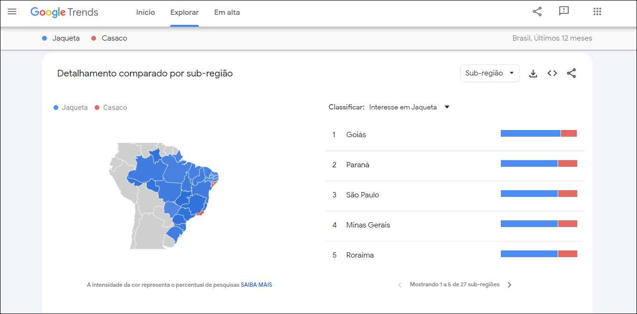Share the sub-region chart
Screen dimensions: 637x314
(572, 73)
